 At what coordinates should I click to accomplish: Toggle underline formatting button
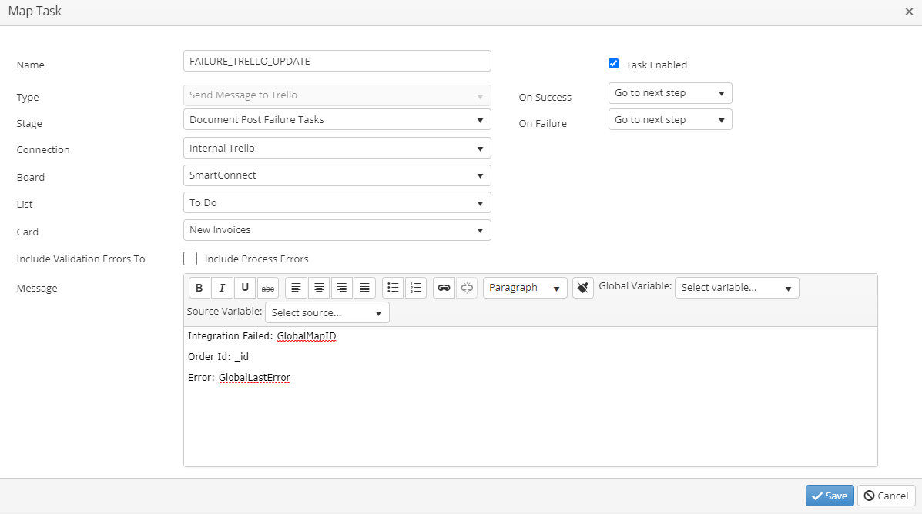245,288
